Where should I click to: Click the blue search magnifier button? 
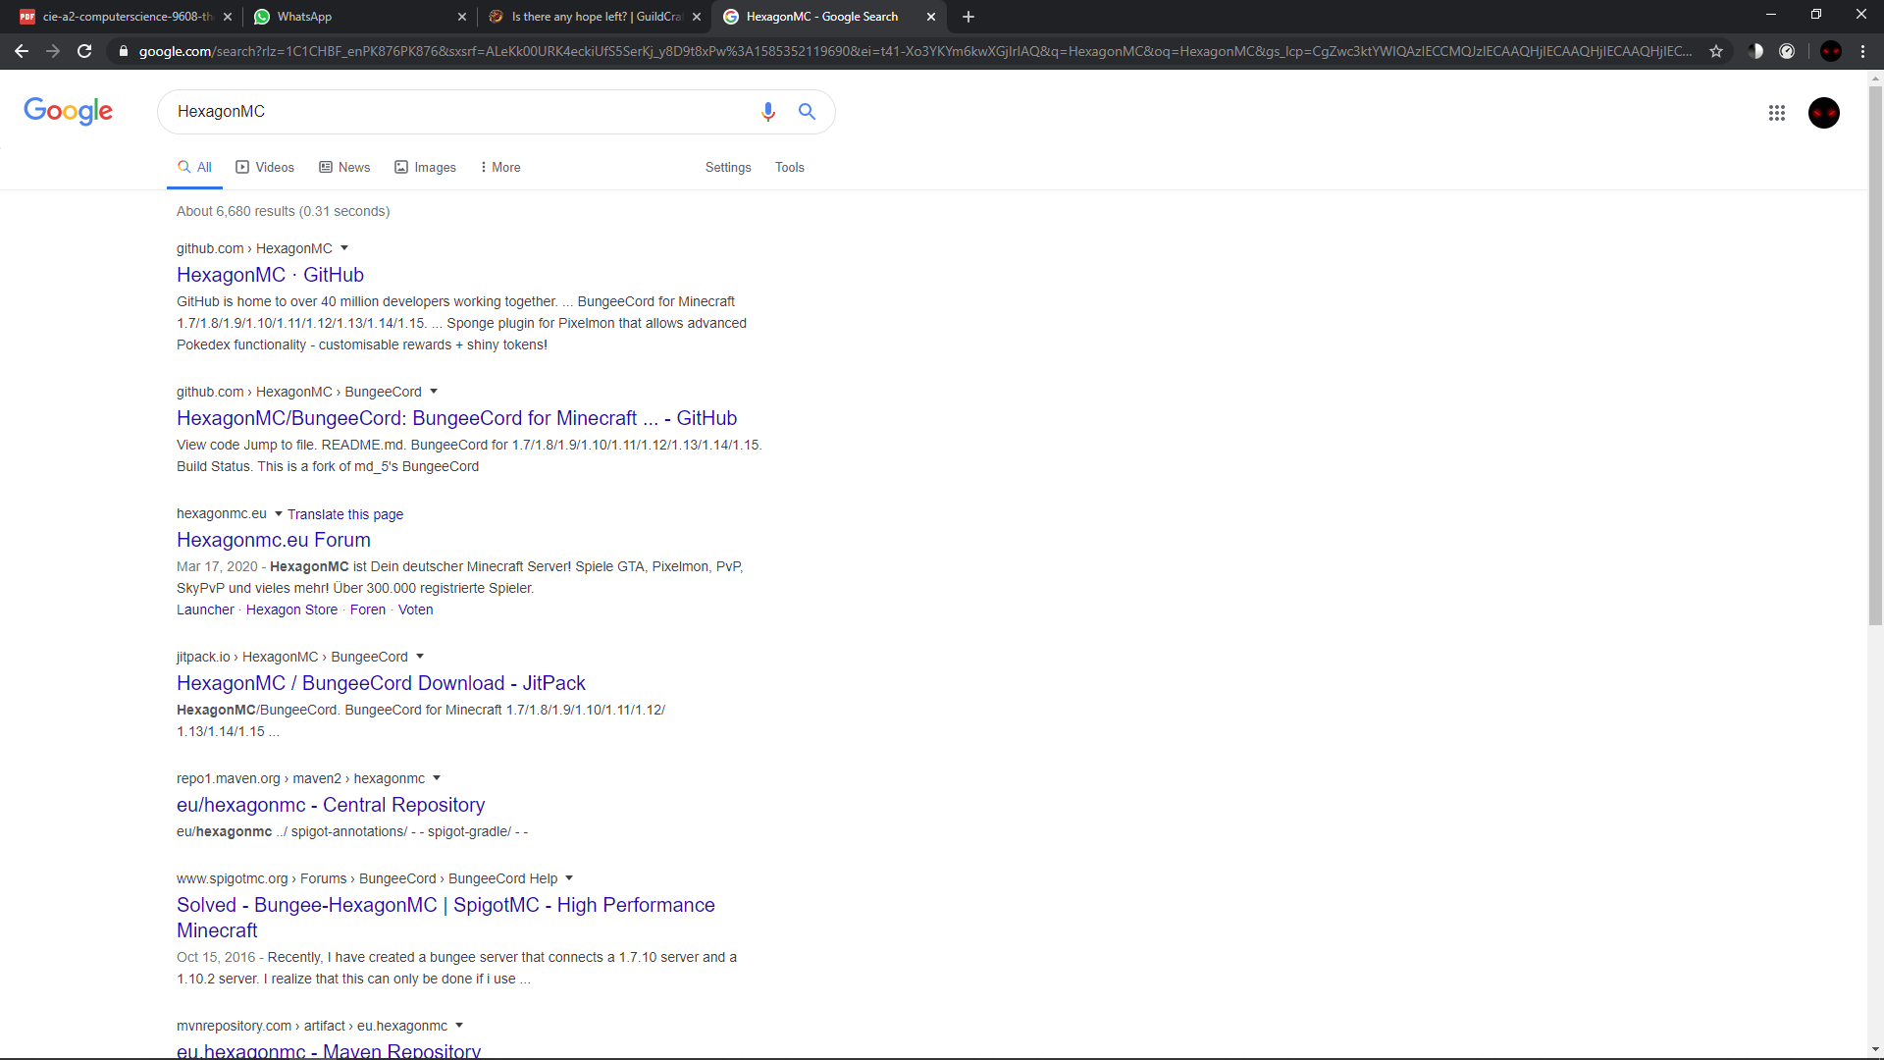click(x=807, y=112)
